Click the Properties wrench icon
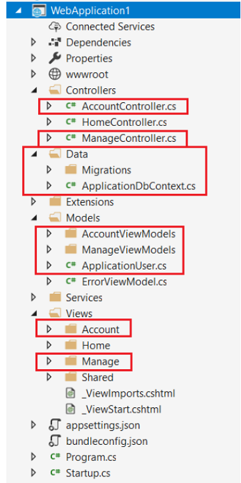Viewport: 241px width, 483px height. 55,58
